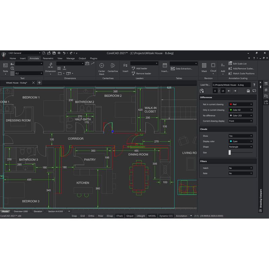Click Edit Scale List button
This screenshot has width=269, height=269.
tap(237, 64)
